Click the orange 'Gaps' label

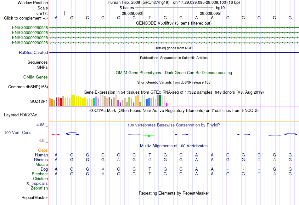pyautogui.click(x=43, y=150)
